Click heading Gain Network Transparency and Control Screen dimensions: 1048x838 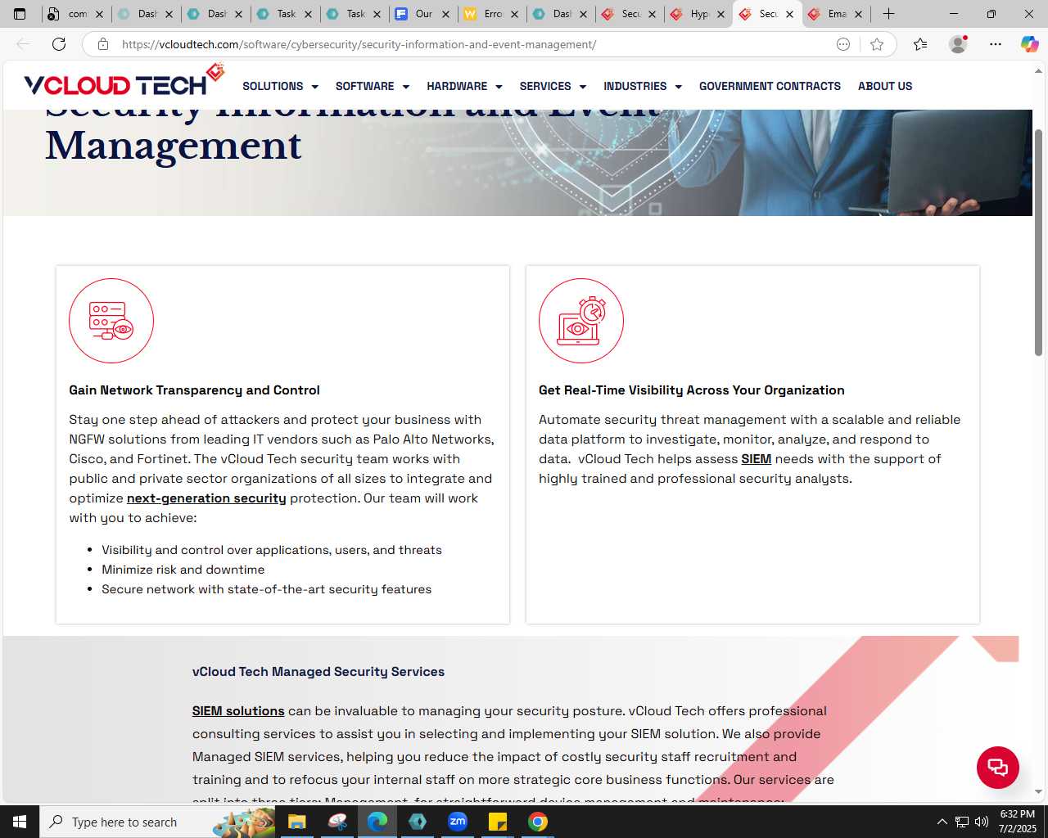[x=194, y=390]
